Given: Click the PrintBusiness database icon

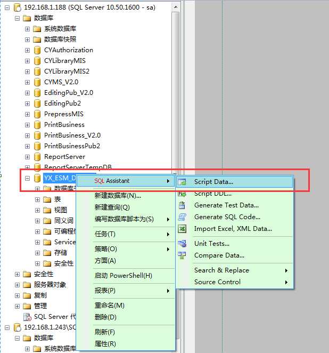Looking at the screenshot, I should (37, 125).
